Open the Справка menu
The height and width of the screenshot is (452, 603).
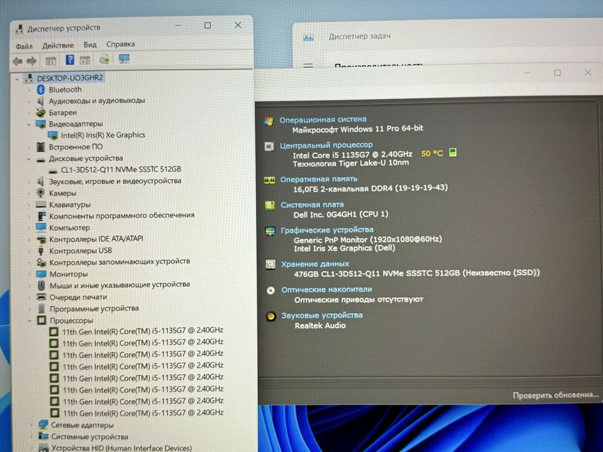point(120,44)
